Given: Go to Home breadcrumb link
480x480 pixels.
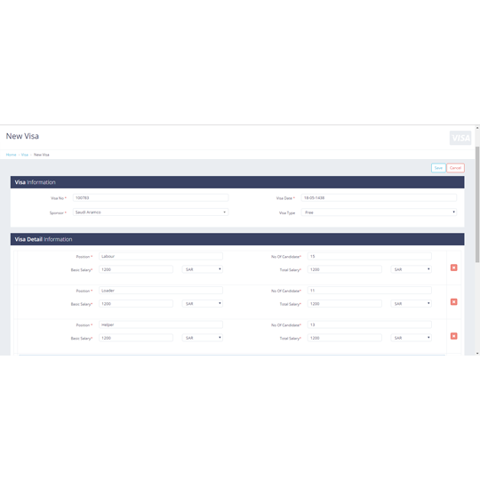Looking at the screenshot, I should (x=11, y=155).
